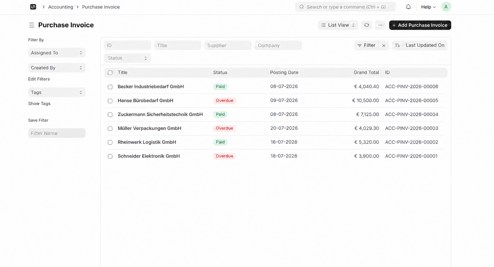Check the Hanse Bürobedarf GmbH row
The height and width of the screenshot is (267, 494).
pyautogui.click(x=110, y=101)
